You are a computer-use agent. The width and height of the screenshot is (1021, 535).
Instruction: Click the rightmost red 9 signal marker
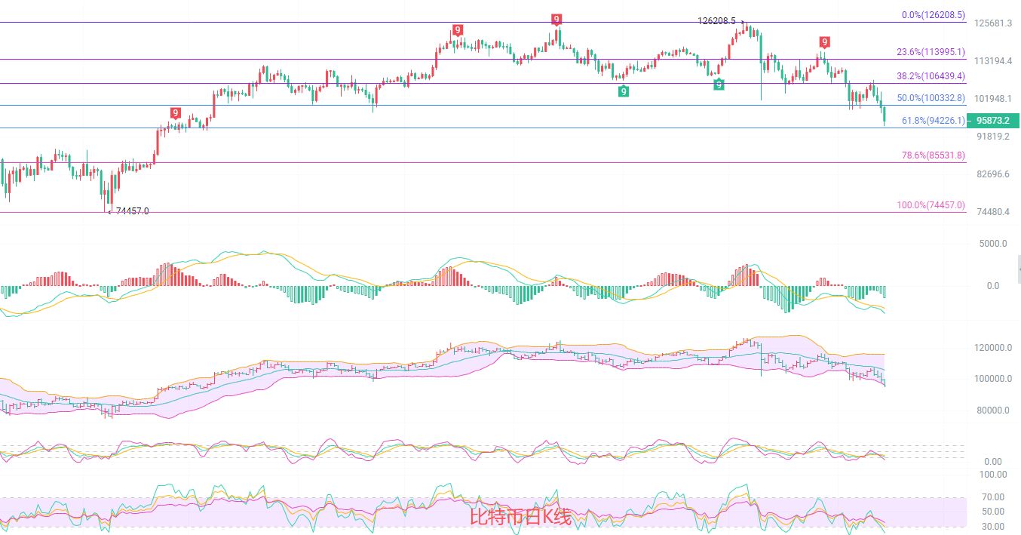pos(825,42)
